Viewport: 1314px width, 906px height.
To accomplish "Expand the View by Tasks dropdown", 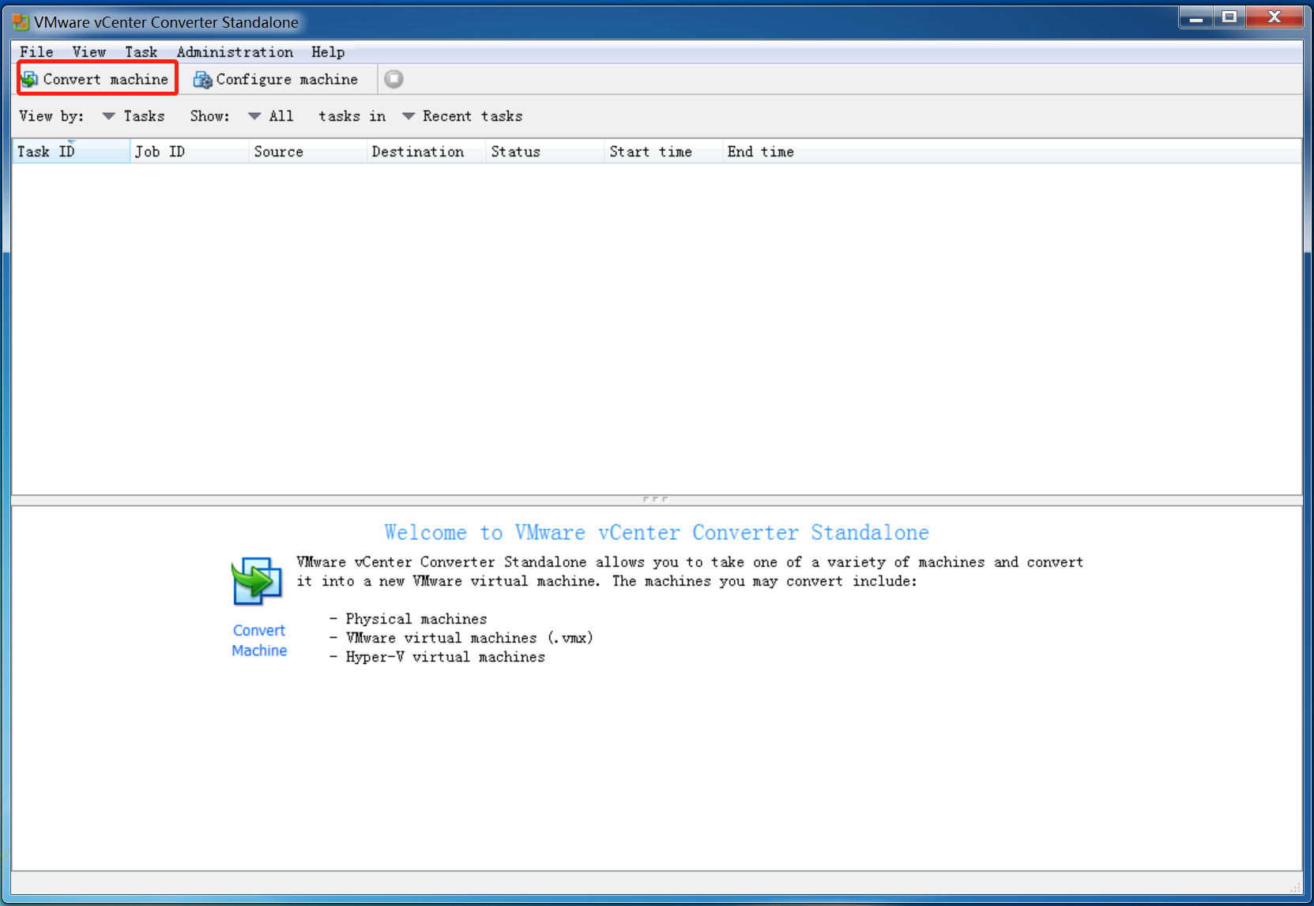I will click(134, 116).
